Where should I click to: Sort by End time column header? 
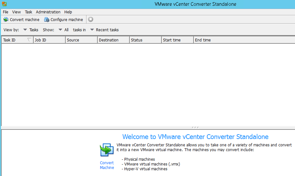coord(244,40)
